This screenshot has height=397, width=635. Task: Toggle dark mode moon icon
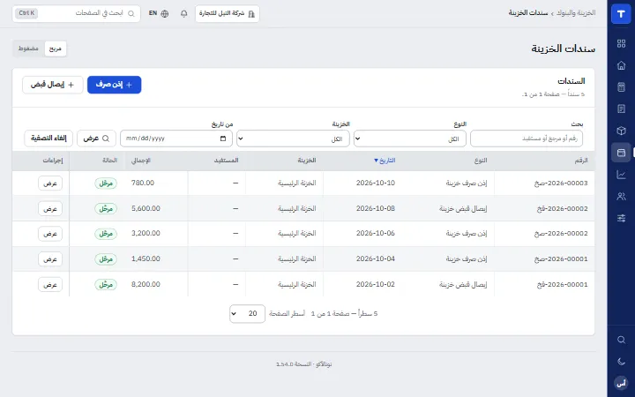coord(621,362)
